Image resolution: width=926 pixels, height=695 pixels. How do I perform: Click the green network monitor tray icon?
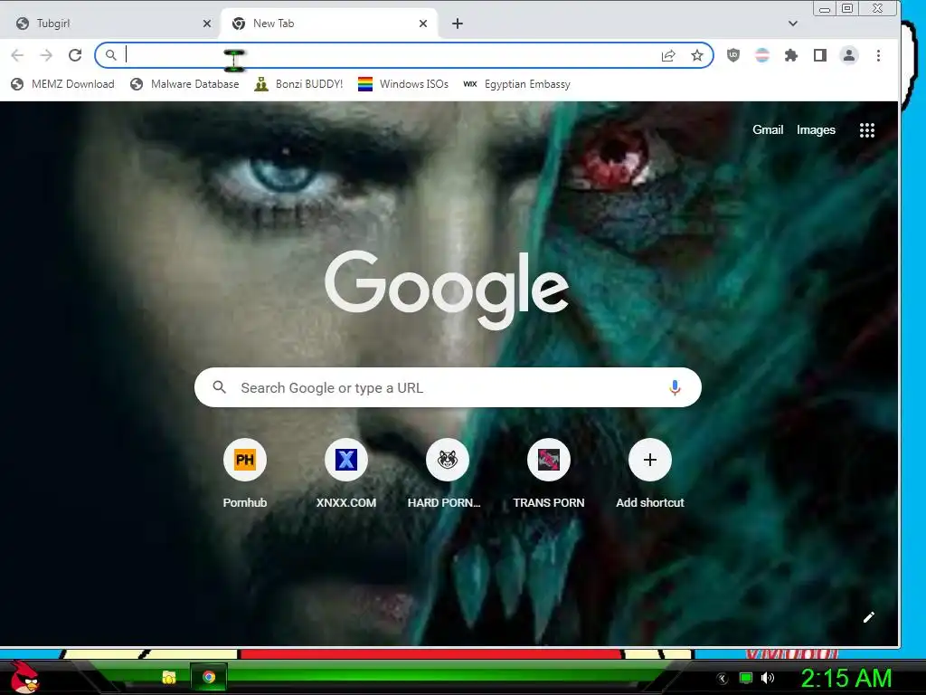[x=746, y=679]
